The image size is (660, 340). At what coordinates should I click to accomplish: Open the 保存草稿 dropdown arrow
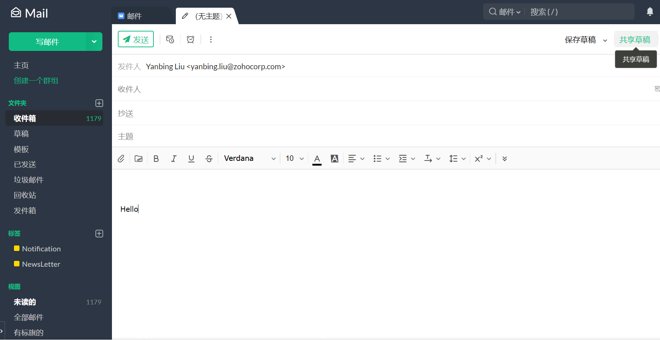point(605,40)
